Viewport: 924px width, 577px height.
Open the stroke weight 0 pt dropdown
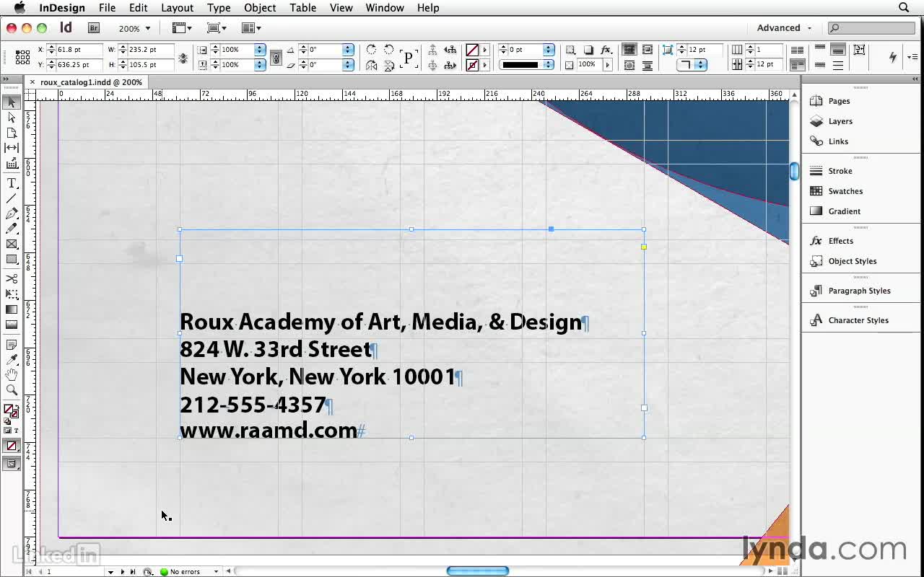(549, 50)
